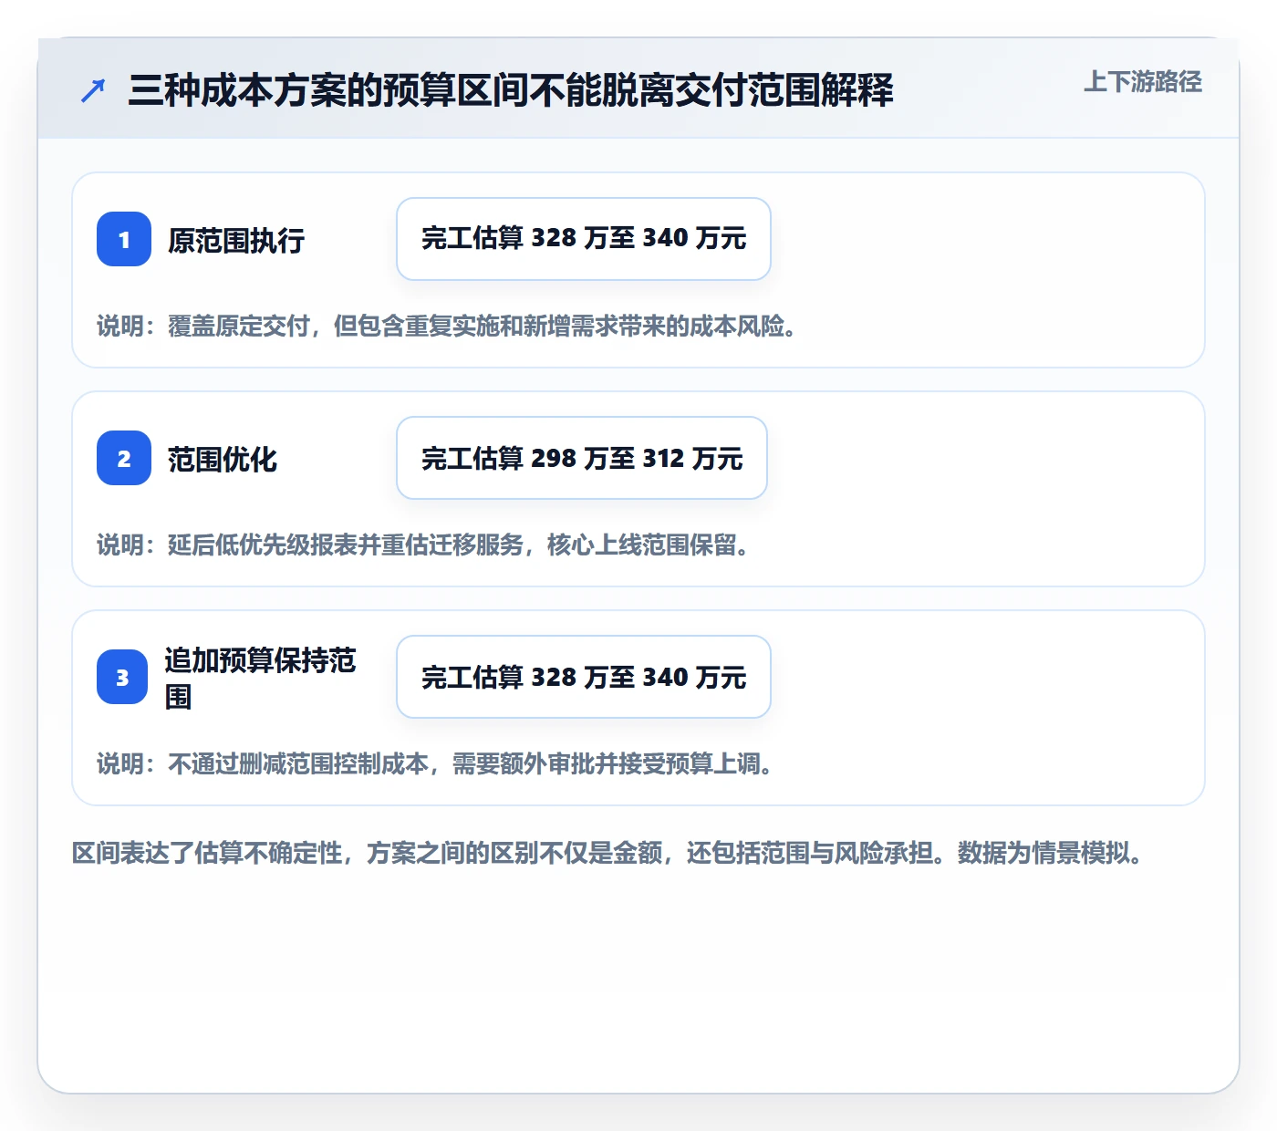The width and height of the screenshot is (1277, 1131).
Task: Click the description starting 延后低优先级报表
Action: (423, 545)
